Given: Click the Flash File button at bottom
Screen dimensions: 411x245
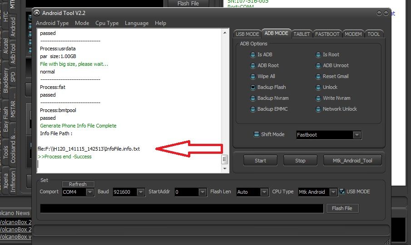Looking at the screenshot, I should [x=342, y=208].
